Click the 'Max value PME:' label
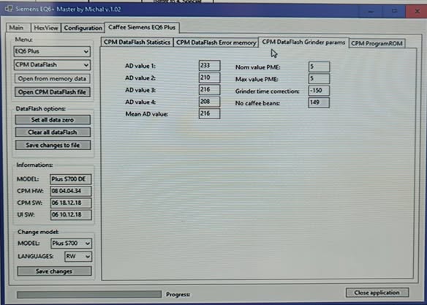The width and height of the screenshot is (427, 305). click(x=257, y=79)
